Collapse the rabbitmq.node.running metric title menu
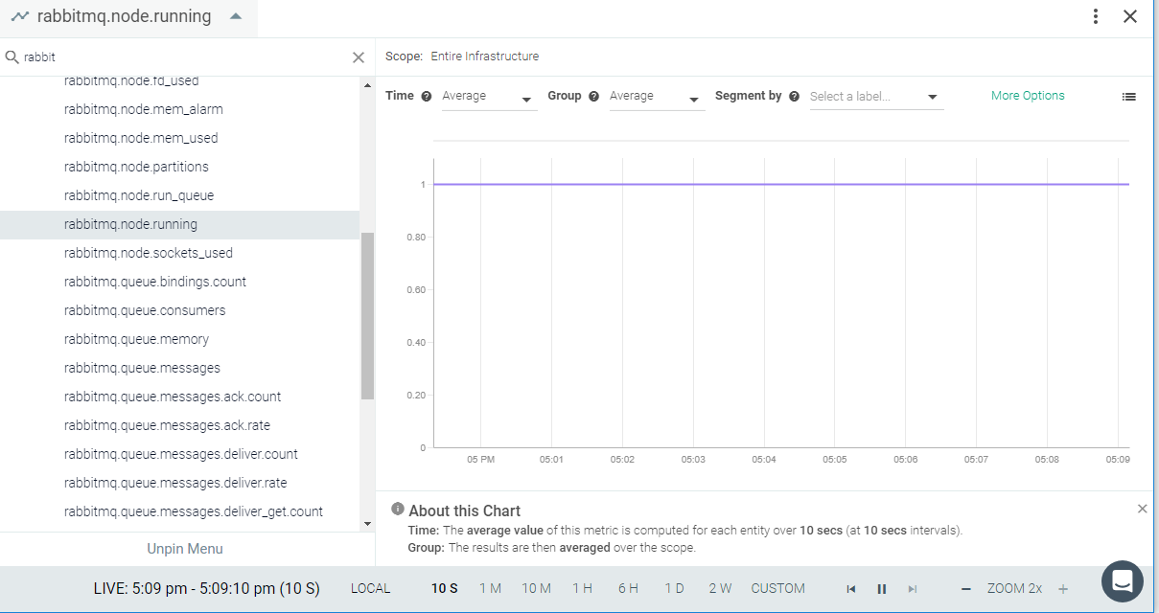This screenshot has height=613, width=1159. pos(236,17)
